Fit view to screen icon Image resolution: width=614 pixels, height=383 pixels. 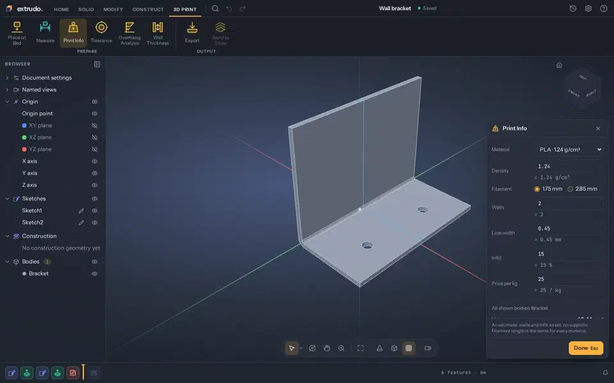pyautogui.click(x=360, y=349)
